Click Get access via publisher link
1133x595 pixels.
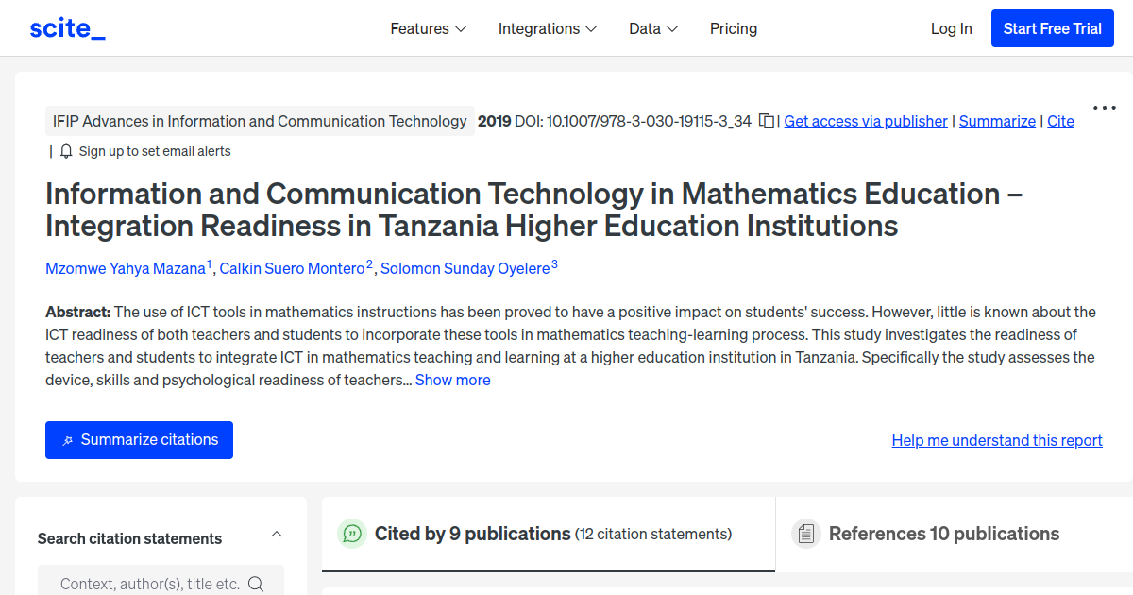point(866,121)
